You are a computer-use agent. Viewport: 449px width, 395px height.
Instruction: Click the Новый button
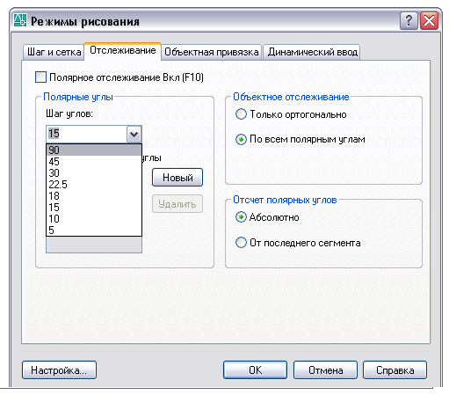(177, 178)
